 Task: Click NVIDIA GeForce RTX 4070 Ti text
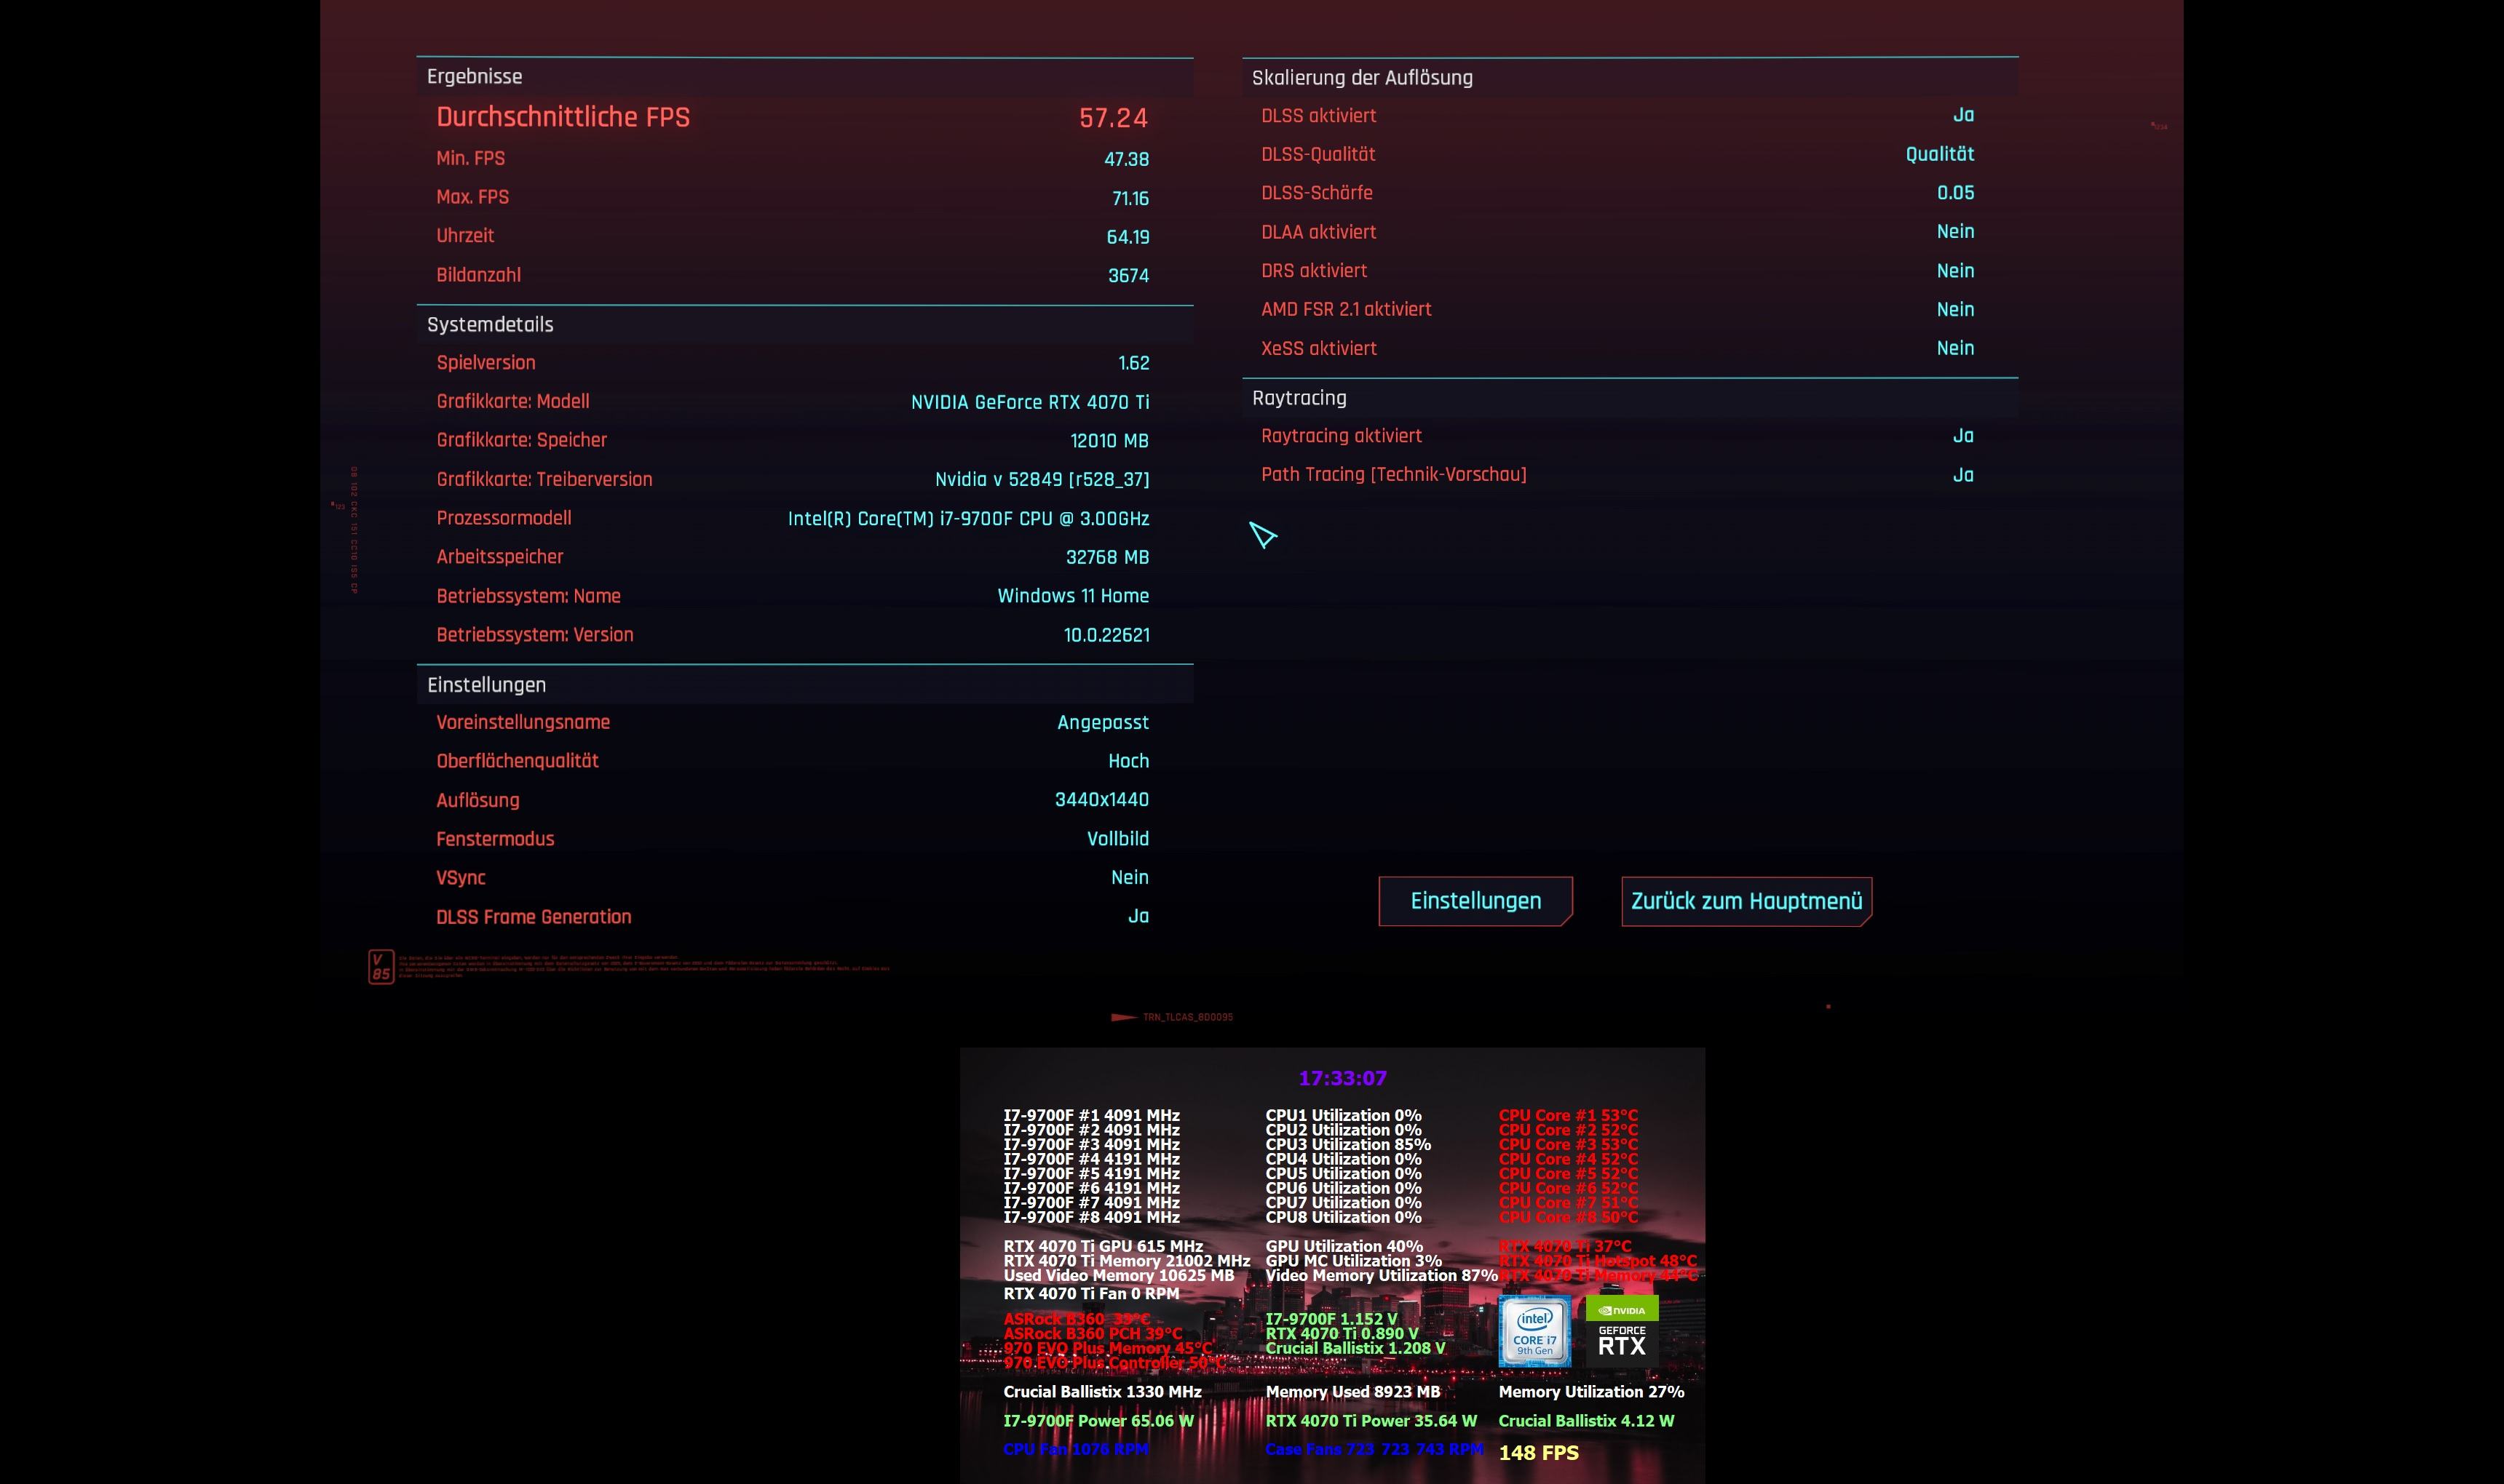(1029, 402)
